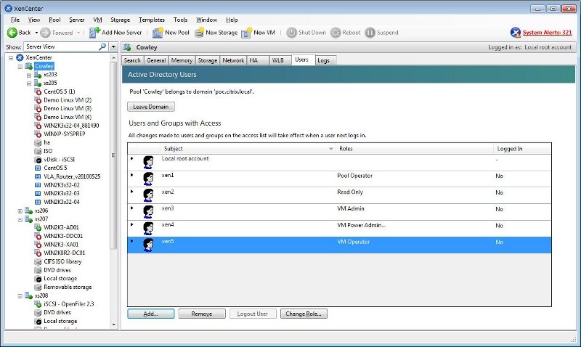Click the Cowley pool icon in tree
Image resolution: width=581 pixels, height=347 pixels.
[28, 66]
